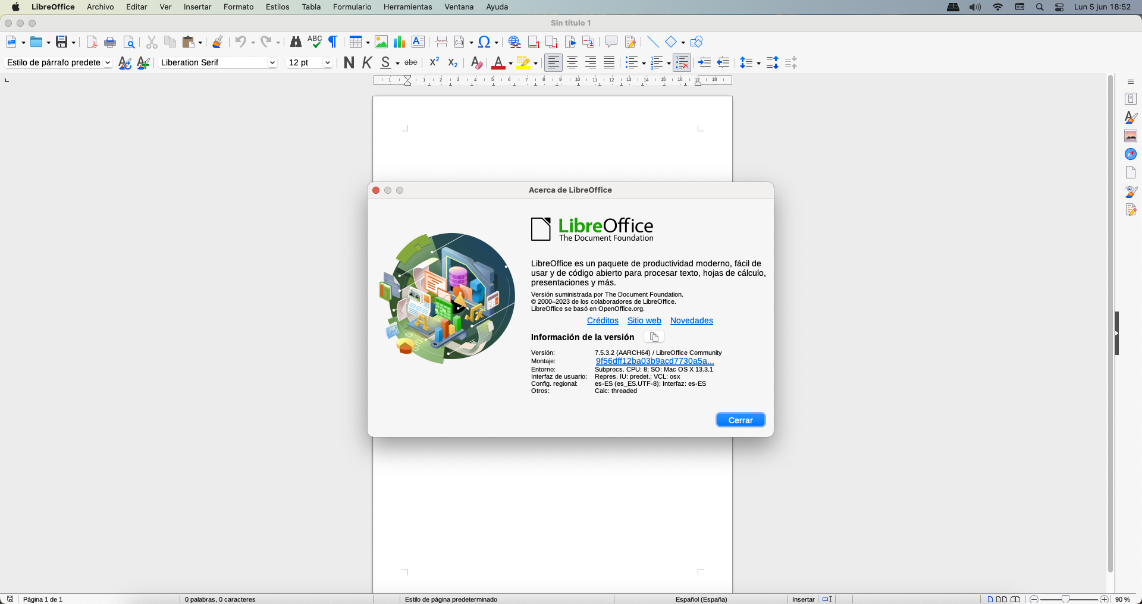The image size is (1142, 604).
Task: Click the Save document icon
Action: (62, 42)
